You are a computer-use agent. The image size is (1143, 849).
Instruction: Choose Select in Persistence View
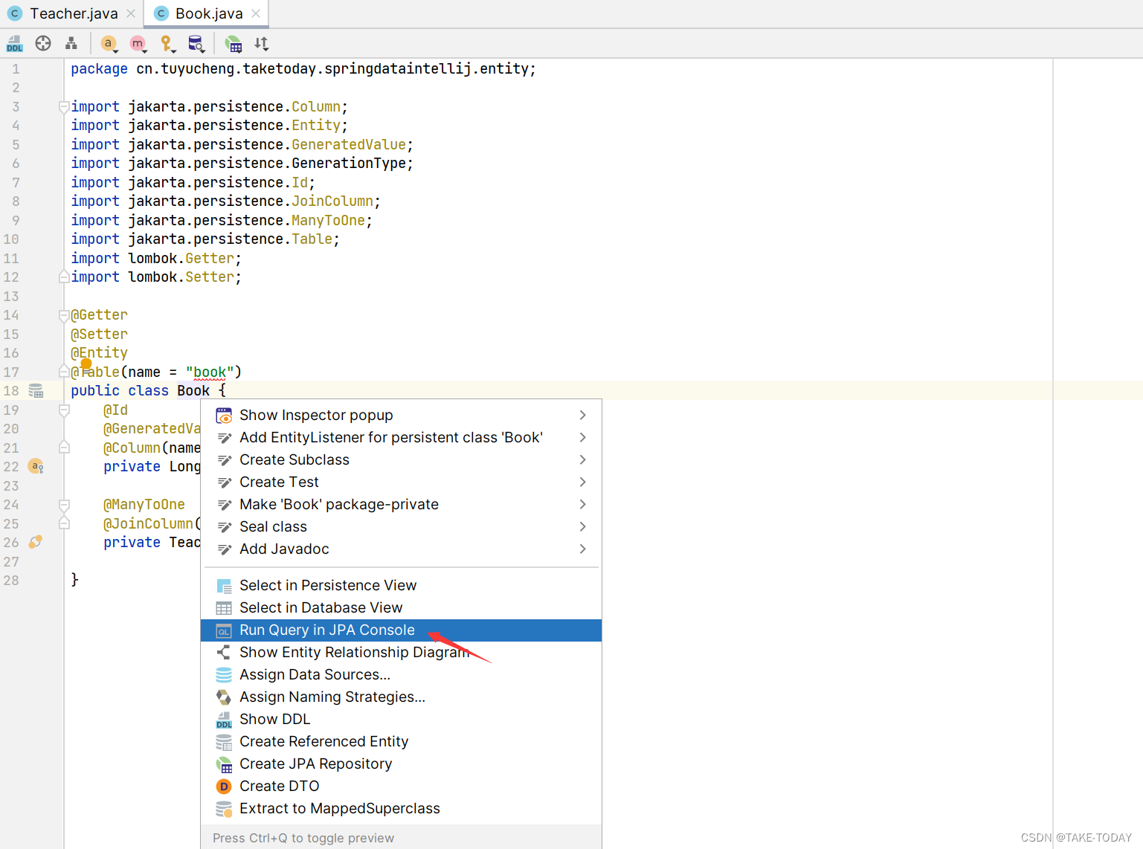pos(401,585)
